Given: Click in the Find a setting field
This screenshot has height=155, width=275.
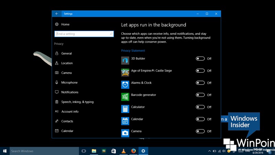Looking at the screenshot, I should [x=84, y=34].
